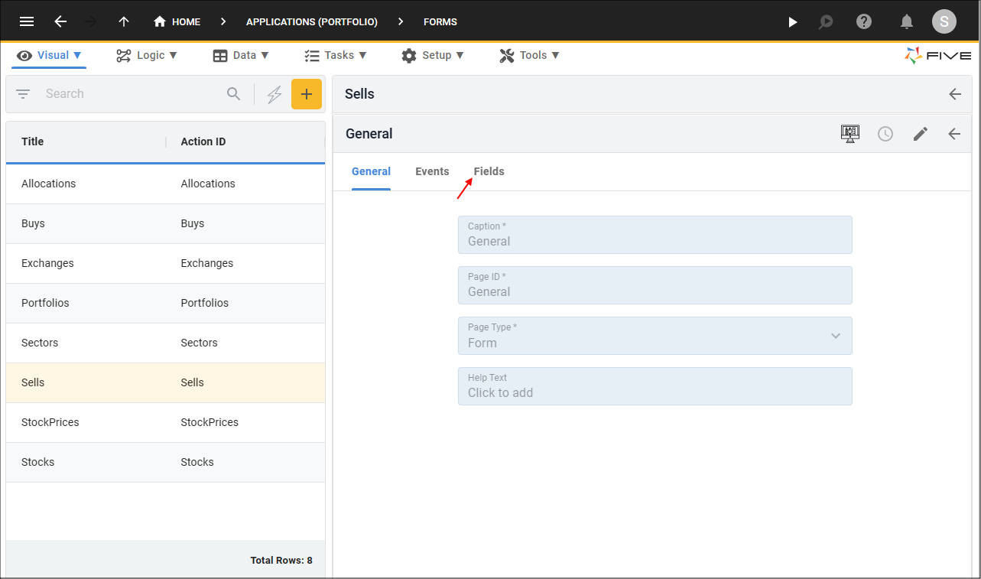The image size is (981, 579).
Task: Open the user avatar S menu
Action: point(944,21)
